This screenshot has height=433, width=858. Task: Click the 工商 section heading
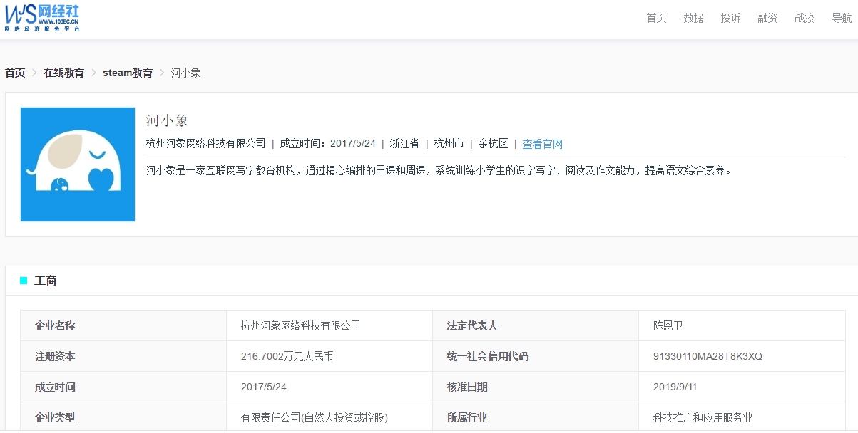coord(46,281)
